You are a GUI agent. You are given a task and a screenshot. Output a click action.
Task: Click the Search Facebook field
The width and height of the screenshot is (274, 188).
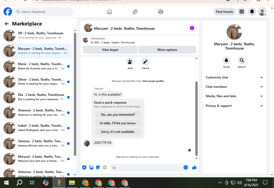click(44, 12)
